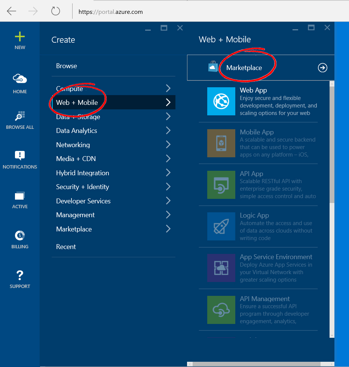Maximize the Web + Mobile blade

[311, 28]
